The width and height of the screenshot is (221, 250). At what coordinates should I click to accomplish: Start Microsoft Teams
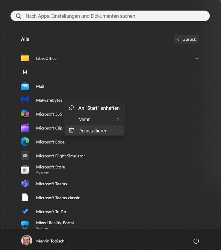click(x=51, y=184)
